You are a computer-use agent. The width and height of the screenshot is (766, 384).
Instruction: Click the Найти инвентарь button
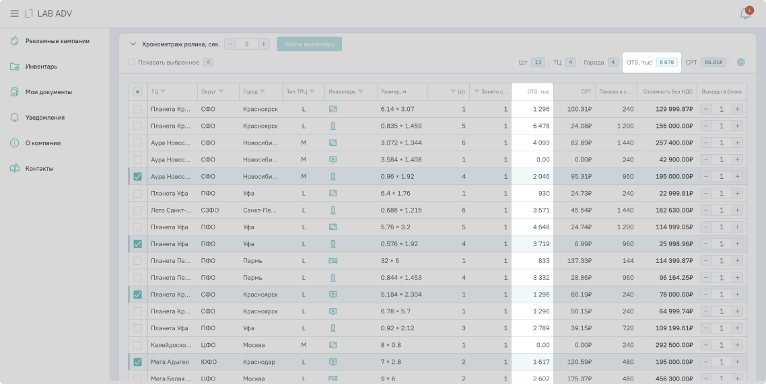(310, 44)
